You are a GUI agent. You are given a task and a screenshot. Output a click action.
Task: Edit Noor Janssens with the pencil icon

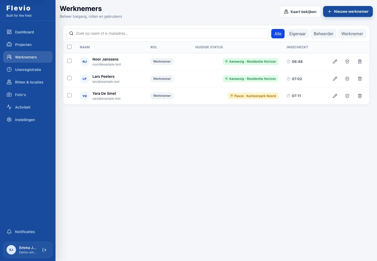335,62
